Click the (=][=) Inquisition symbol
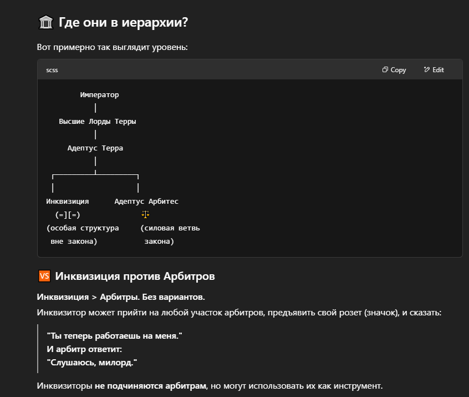 pos(68,215)
